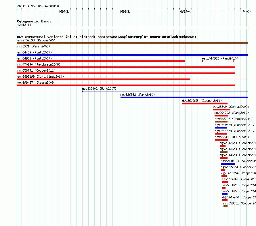This screenshot has width=256, height=226.
Task: Click the 12q13.11 band label
Action: click(x=24, y=25)
